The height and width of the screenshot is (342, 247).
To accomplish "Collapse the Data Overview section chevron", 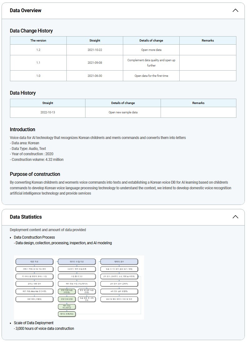I will click(x=235, y=10).
